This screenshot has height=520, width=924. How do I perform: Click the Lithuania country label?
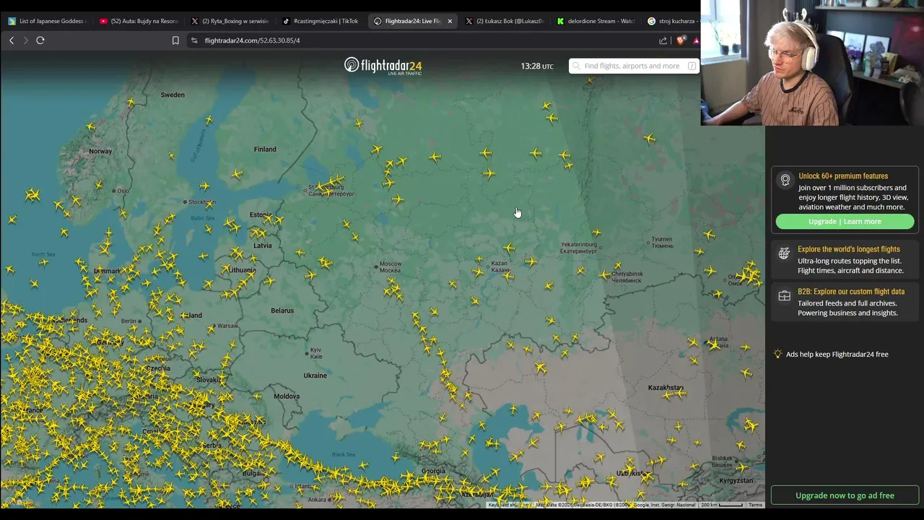241,270
